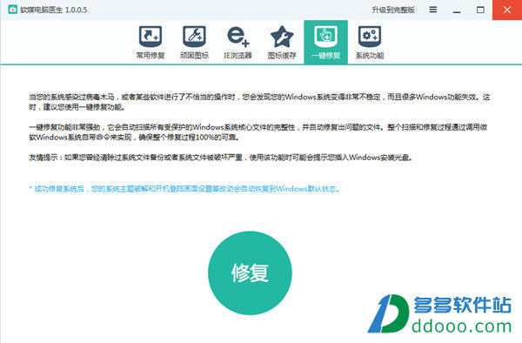The image size is (522, 343).
Task: Open the 系统功能 system functions tab
Action: [370, 43]
